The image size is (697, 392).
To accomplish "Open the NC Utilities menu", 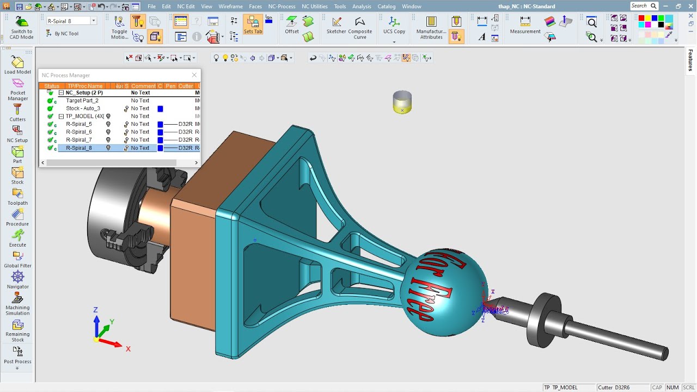I will coord(315,7).
